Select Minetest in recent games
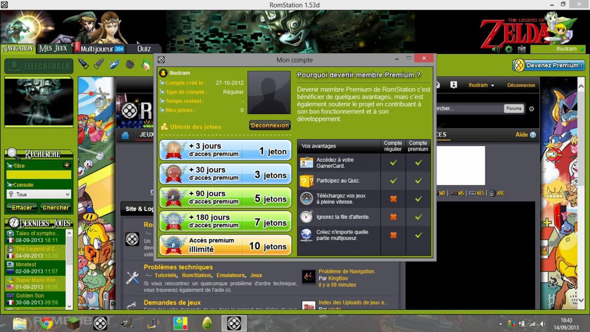Image resolution: width=590 pixels, height=332 pixels. tap(35, 268)
